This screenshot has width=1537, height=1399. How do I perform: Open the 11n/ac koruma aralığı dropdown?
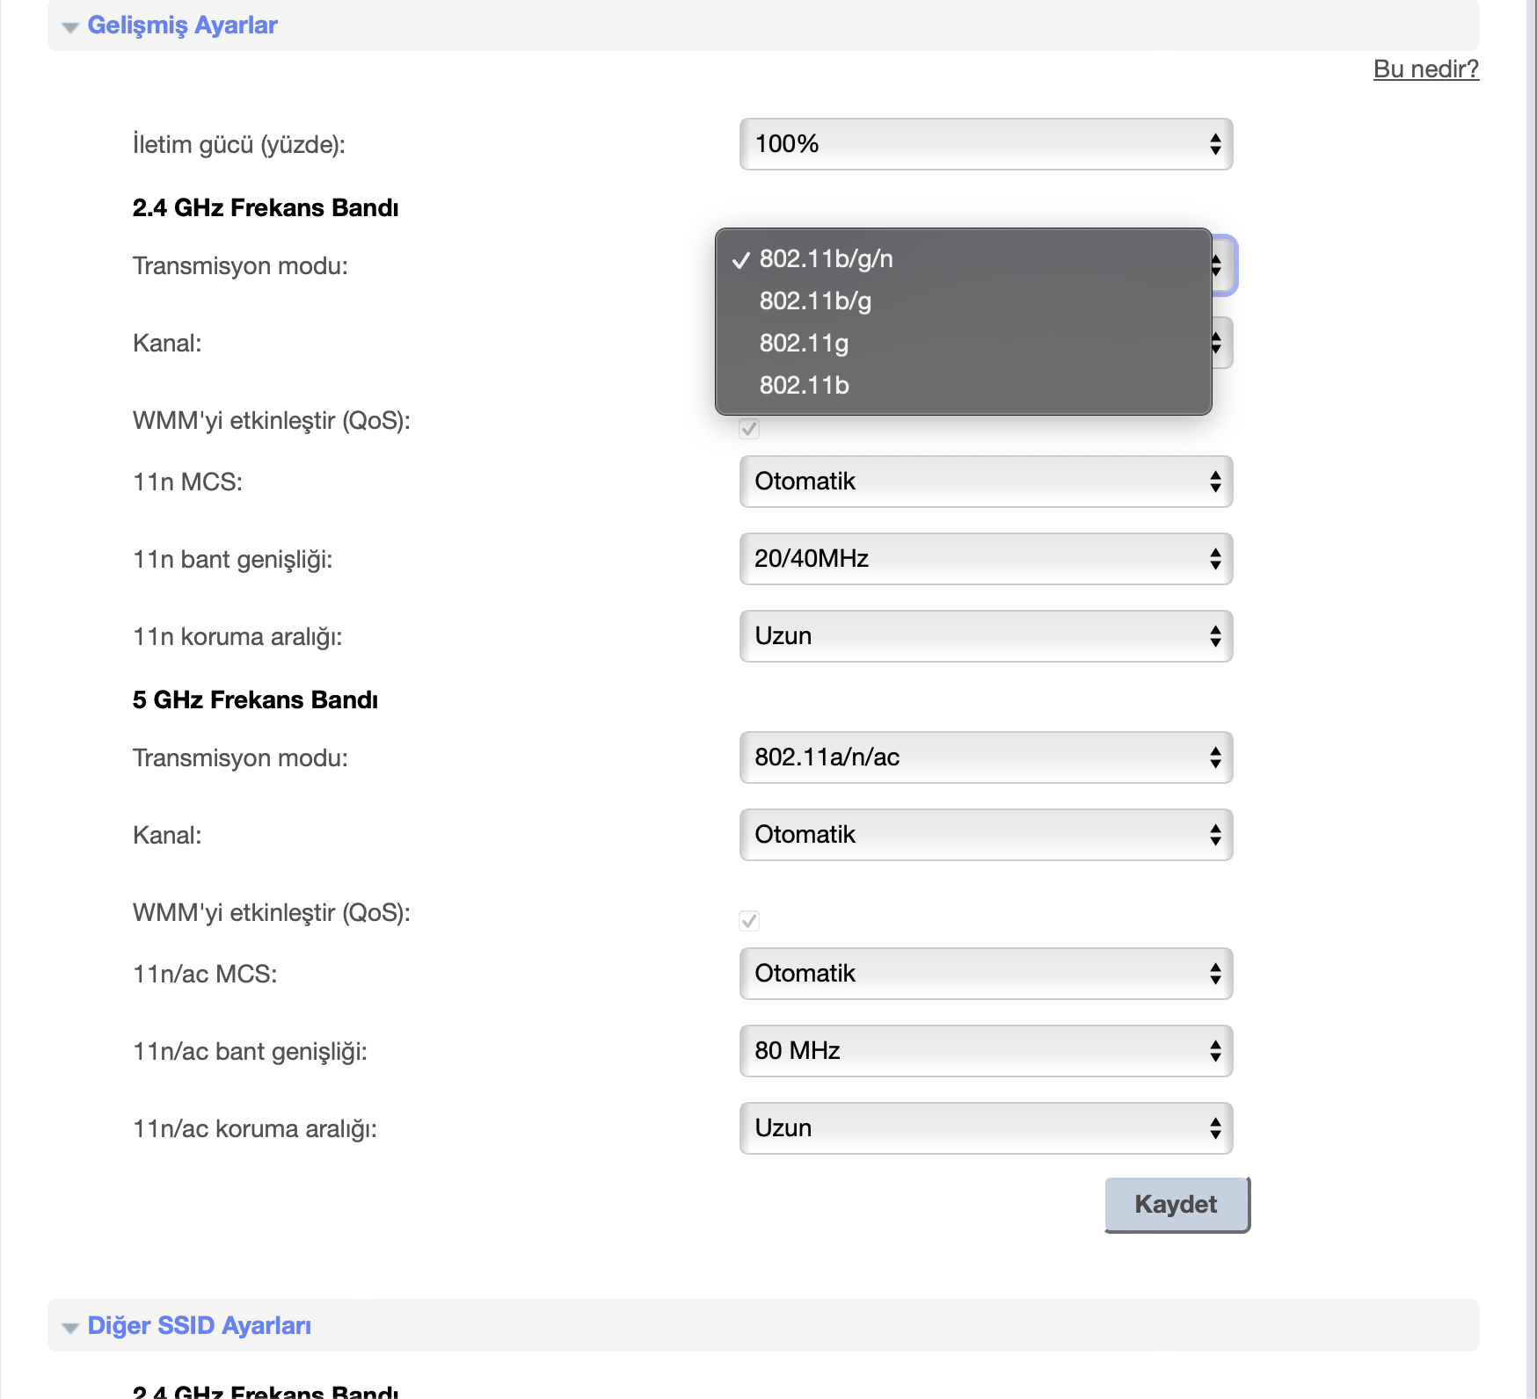pos(986,1128)
